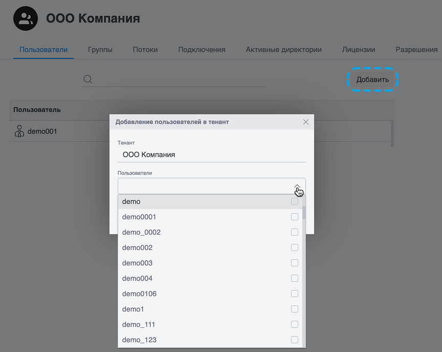This screenshot has height=352, width=442.
Task: Open the Разрешения tab
Action: pyautogui.click(x=416, y=50)
